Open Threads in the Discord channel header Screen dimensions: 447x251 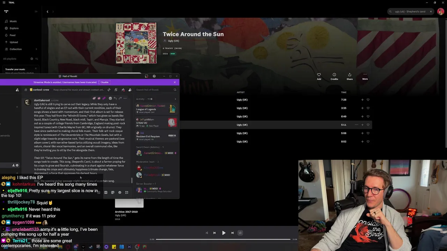(x=109, y=90)
